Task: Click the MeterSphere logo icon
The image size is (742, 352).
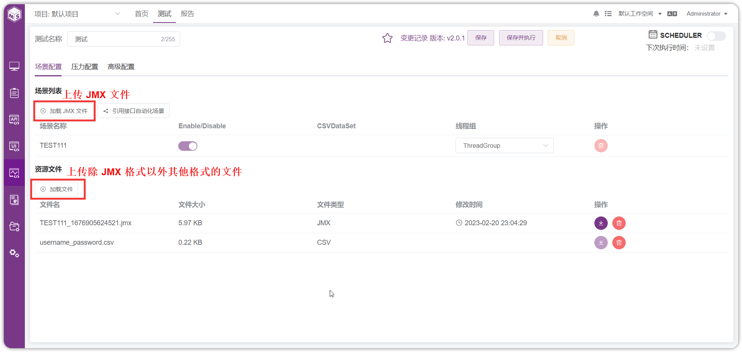Action: [x=15, y=15]
